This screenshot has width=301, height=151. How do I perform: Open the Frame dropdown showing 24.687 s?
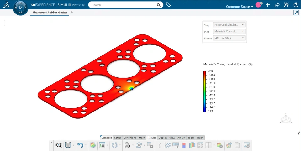pyautogui.click(x=229, y=38)
